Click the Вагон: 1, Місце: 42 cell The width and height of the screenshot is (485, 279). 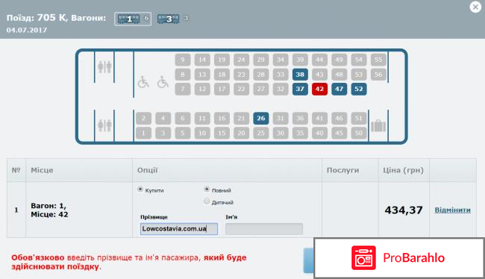click(x=80, y=210)
